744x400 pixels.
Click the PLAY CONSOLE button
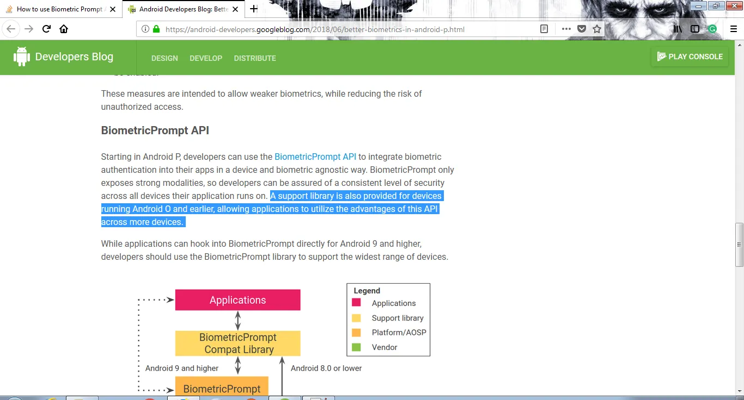point(690,57)
